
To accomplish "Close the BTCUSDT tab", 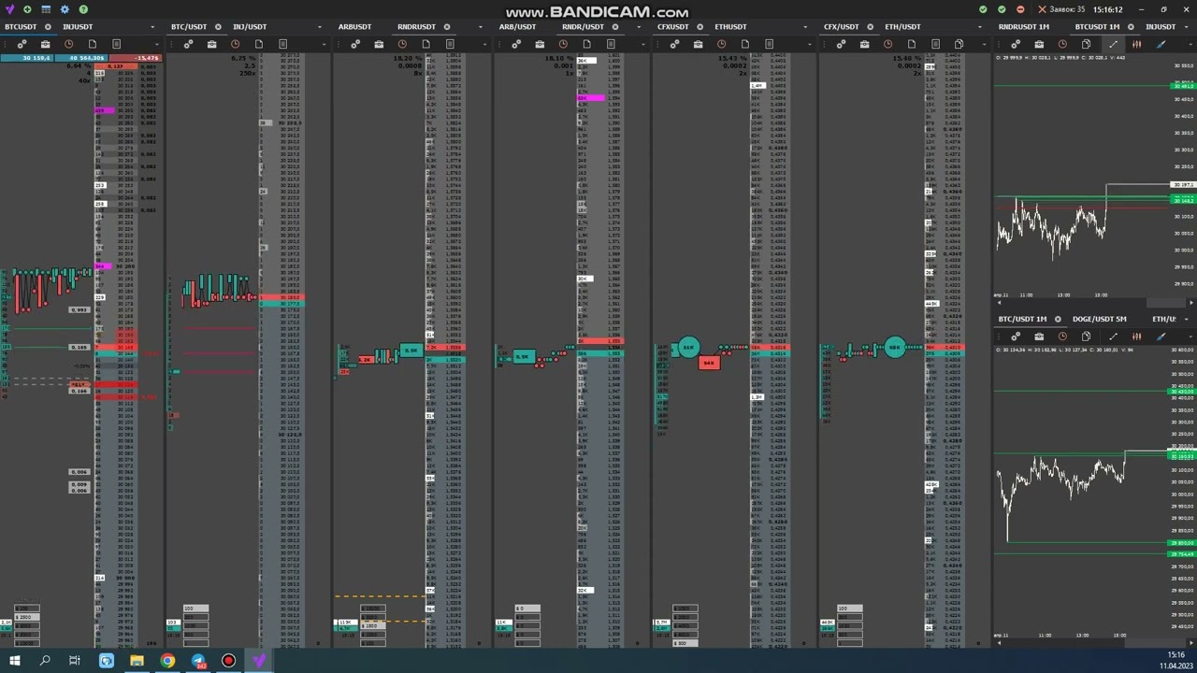I will click(48, 27).
